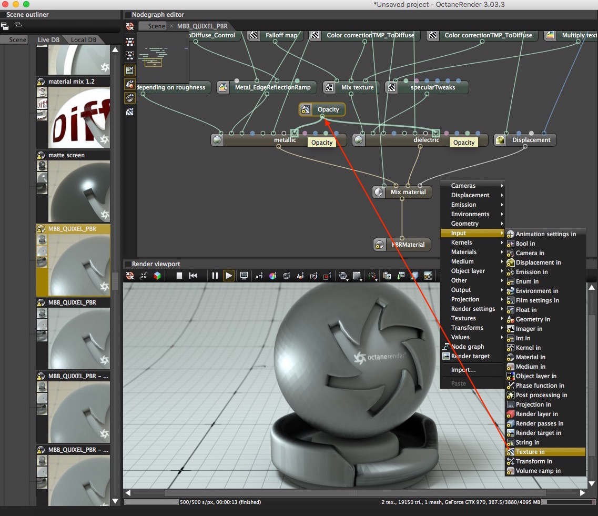The width and height of the screenshot is (598, 516).
Task: Select the material mix 1.2 thumbnail
Action: click(x=79, y=117)
